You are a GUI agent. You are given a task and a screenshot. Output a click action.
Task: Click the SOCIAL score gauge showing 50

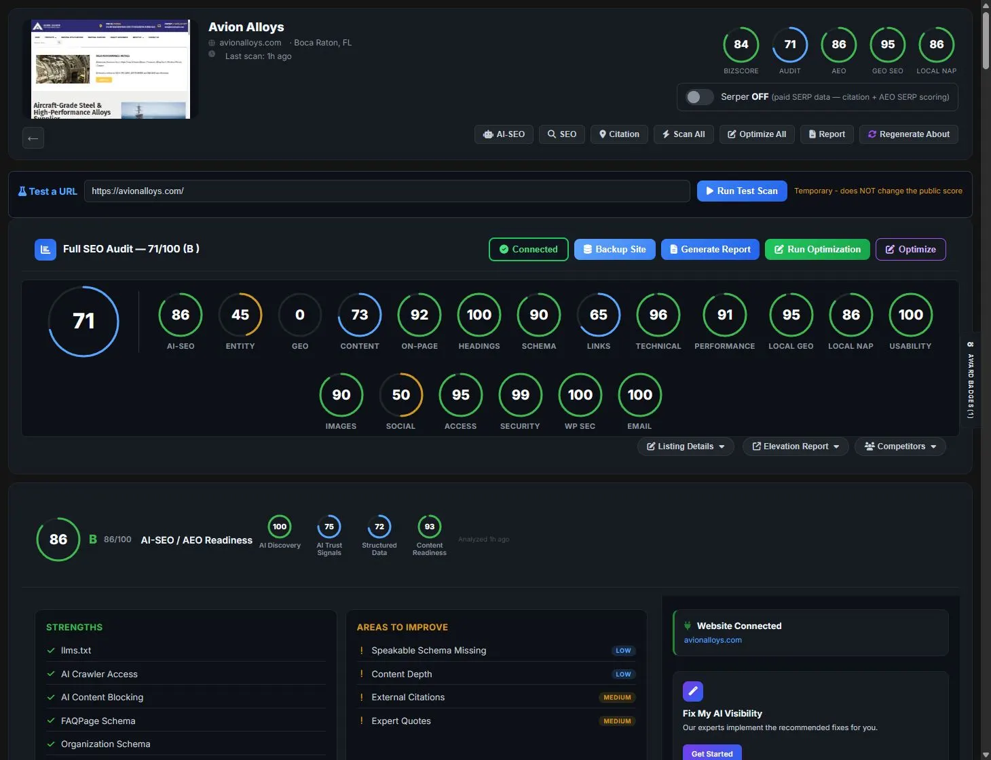coord(400,395)
